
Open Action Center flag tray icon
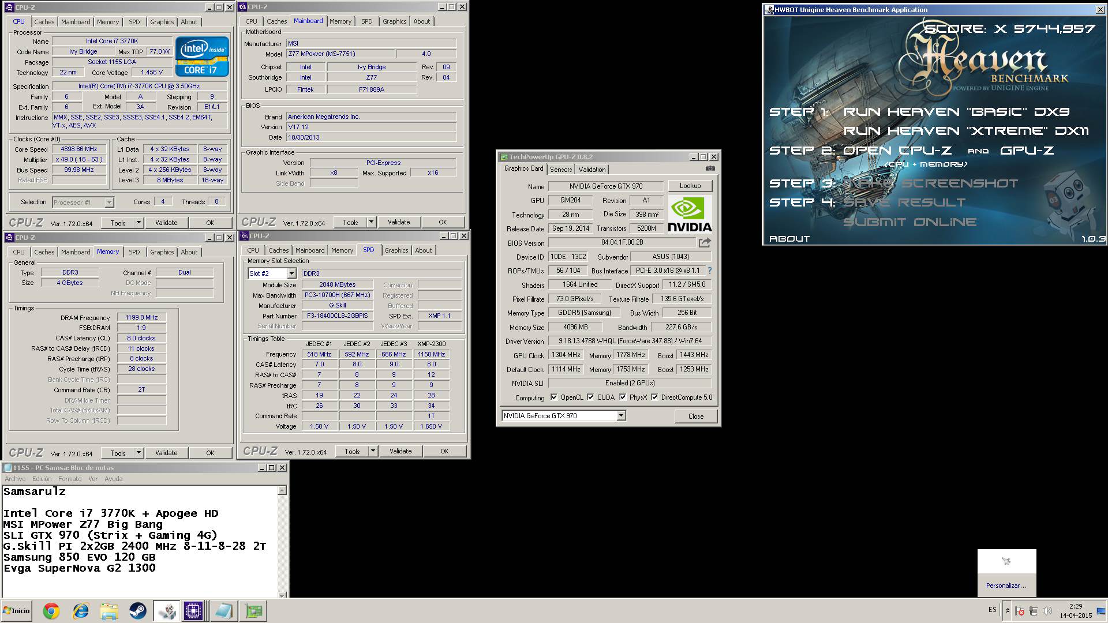pos(1020,611)
